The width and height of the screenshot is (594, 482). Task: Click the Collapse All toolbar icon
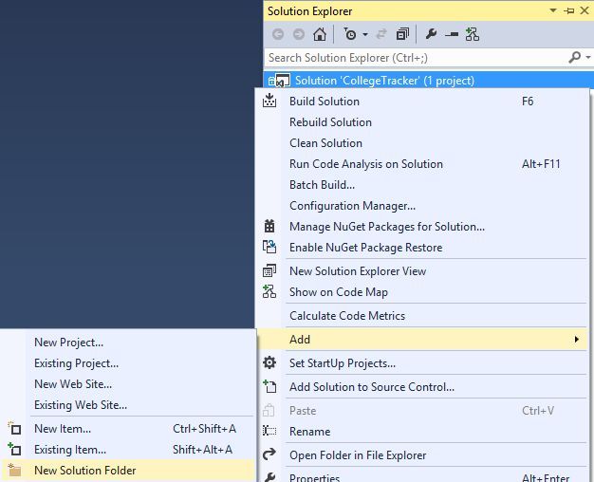tap(402, 34)
